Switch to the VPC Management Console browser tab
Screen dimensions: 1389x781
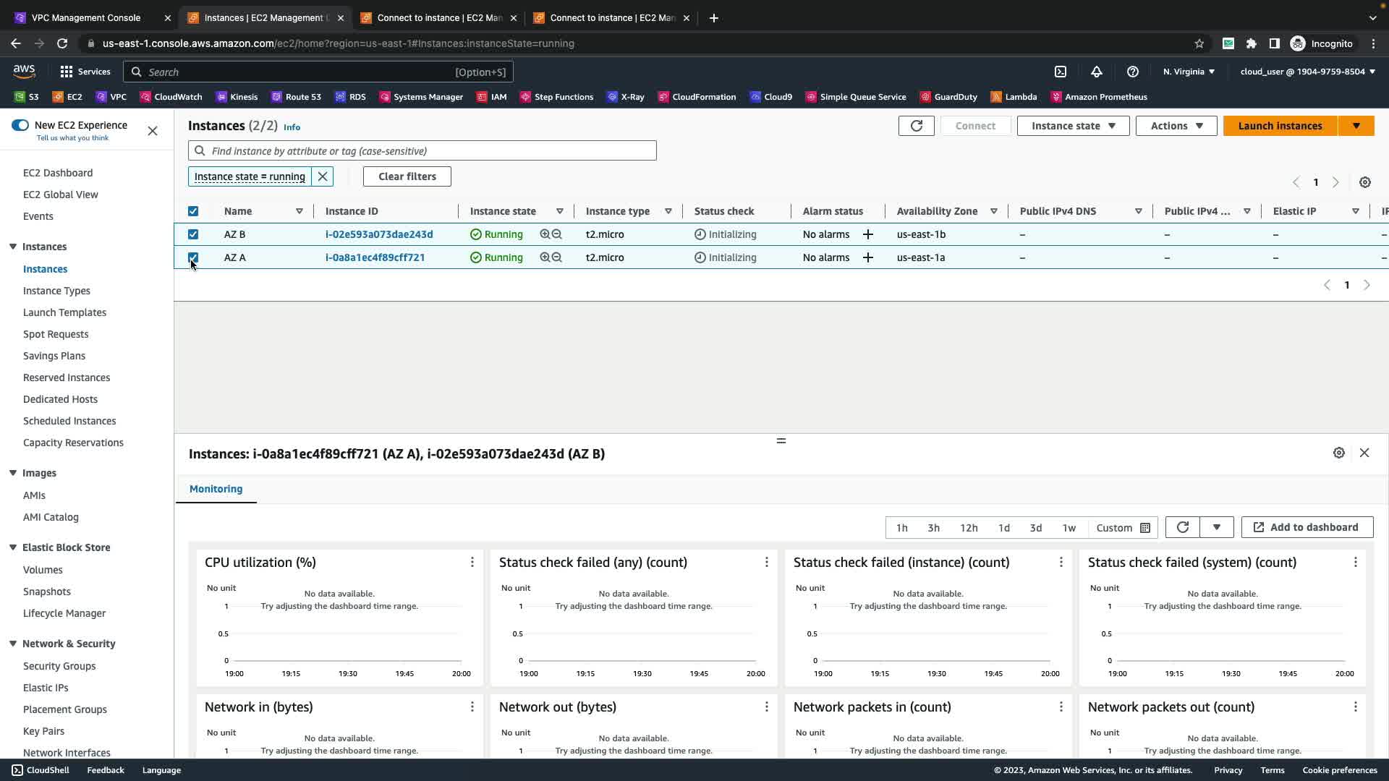(86, 17)
